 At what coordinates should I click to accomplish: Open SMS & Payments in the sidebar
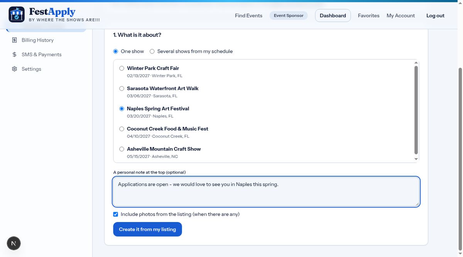coord(42,55)
